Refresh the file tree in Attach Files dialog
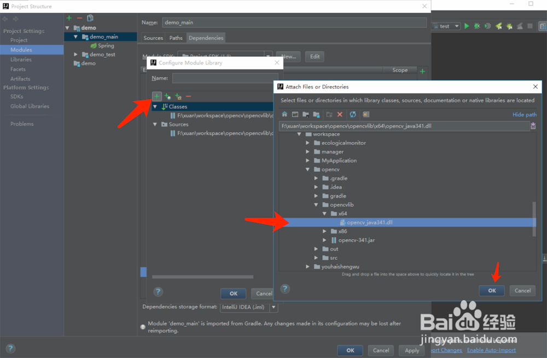Screen dimensions: 547x358 pyautogui.click(x=353, y=115)
